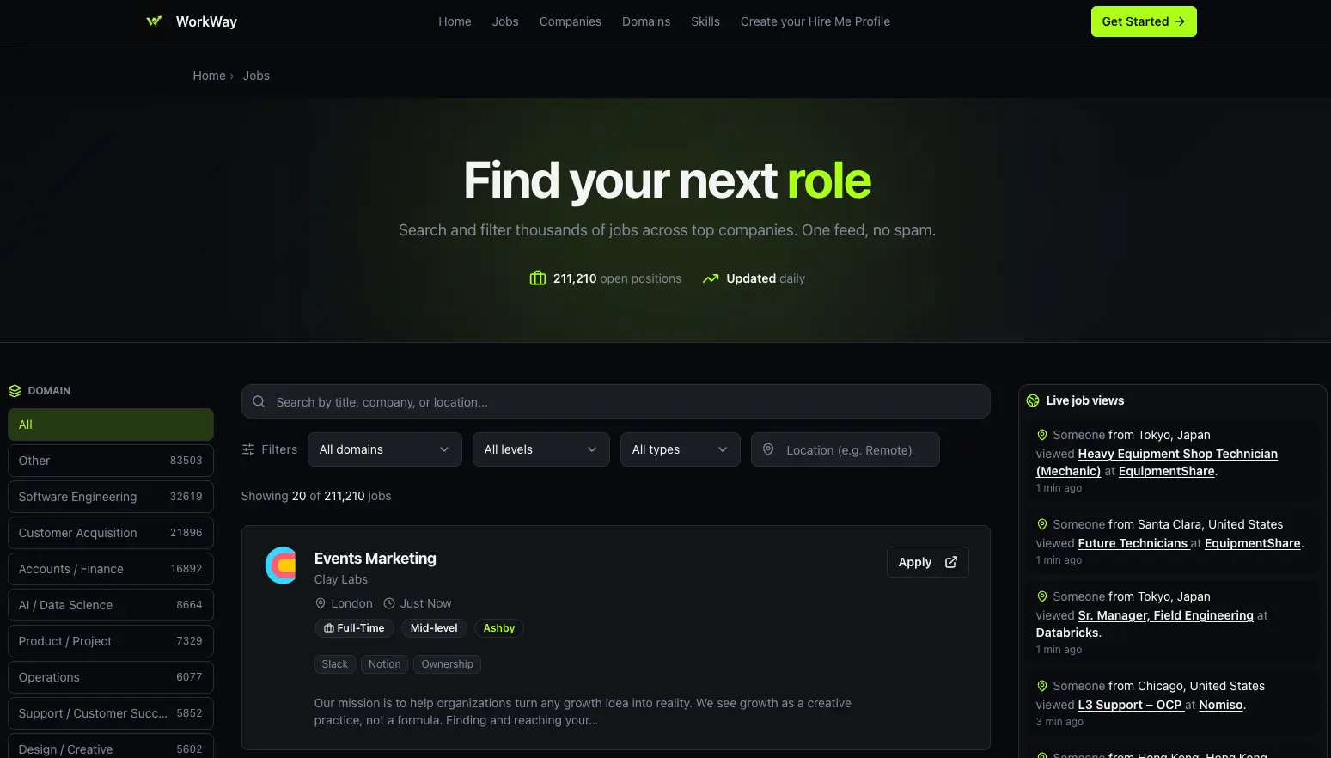Screen dimensions: 1331x758
Task: Select the All domain filter
Action: pos(111,425)
